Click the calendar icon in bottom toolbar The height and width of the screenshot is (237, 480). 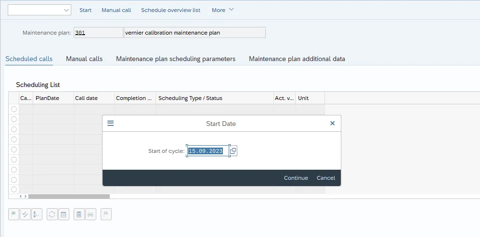coord(64,214)
